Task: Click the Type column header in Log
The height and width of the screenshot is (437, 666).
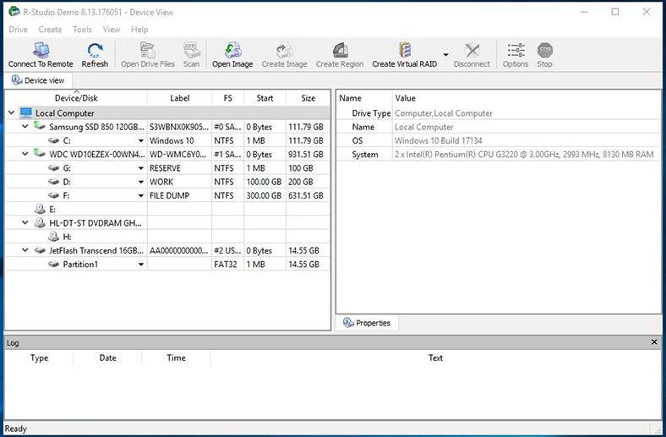Action: [39, 358]
